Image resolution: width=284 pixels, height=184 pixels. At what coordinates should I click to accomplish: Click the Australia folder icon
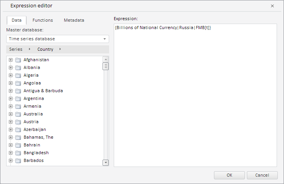18,114
